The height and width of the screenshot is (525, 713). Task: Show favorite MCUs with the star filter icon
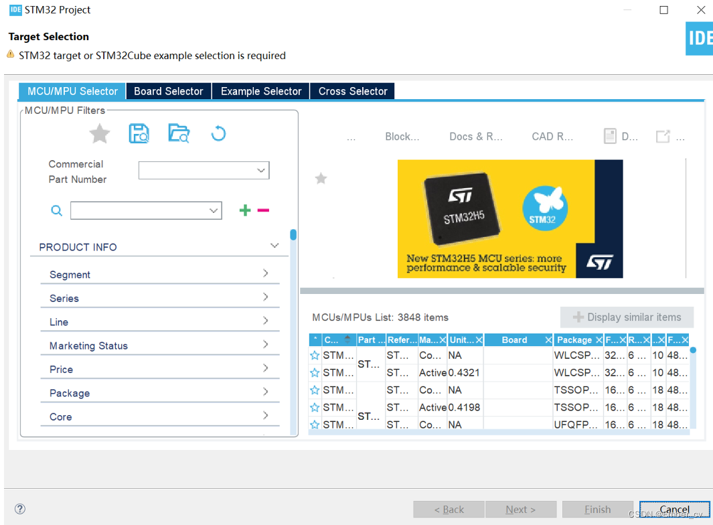100,134
